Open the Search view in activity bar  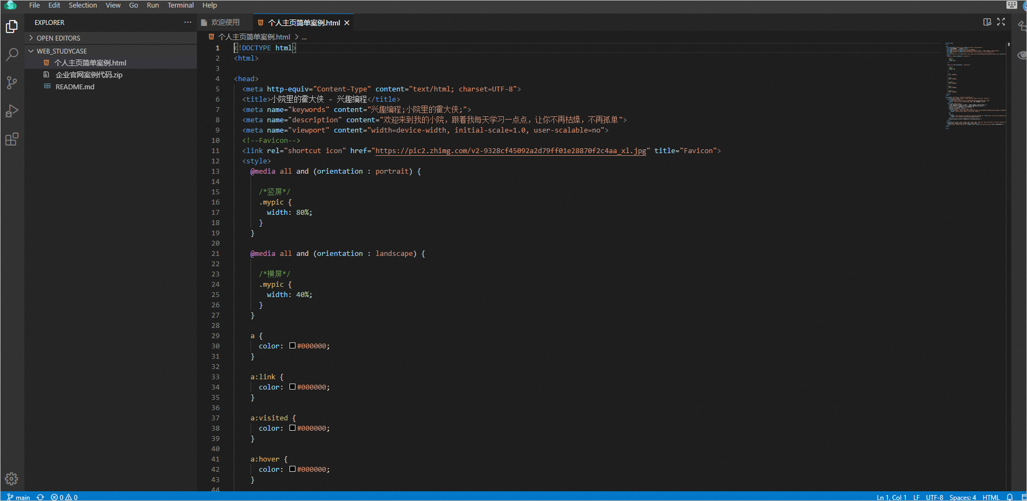coord(12,55)
